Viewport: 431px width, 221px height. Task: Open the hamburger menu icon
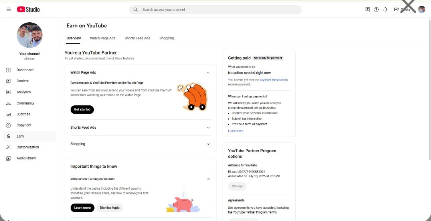(8, 9)
